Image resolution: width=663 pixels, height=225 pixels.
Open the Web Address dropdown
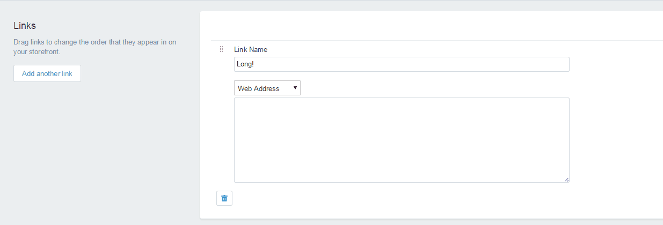tap(267, 88)
